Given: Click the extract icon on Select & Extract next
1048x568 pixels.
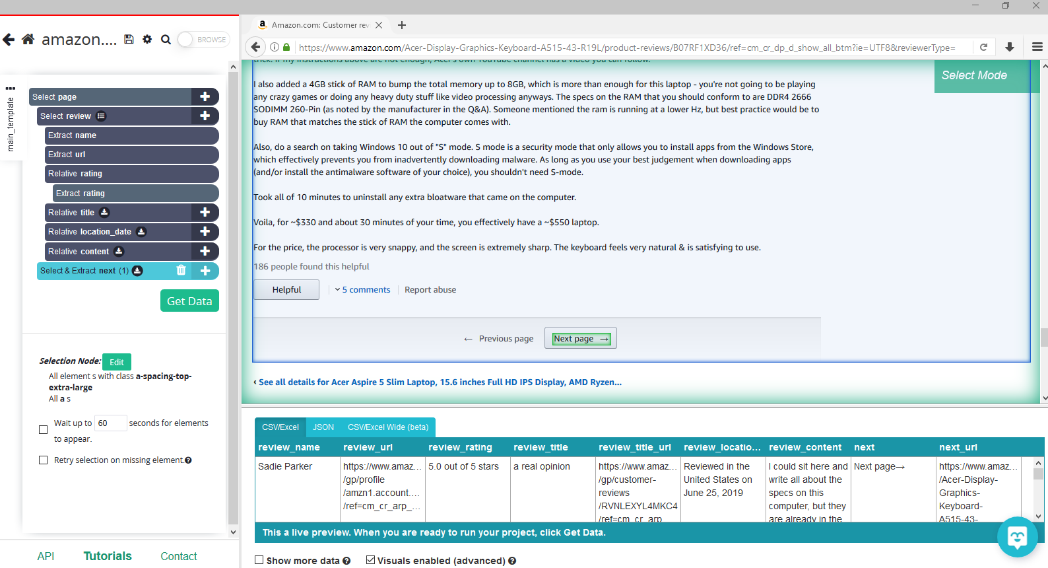Looking at the screenshot, I should 137,271.
